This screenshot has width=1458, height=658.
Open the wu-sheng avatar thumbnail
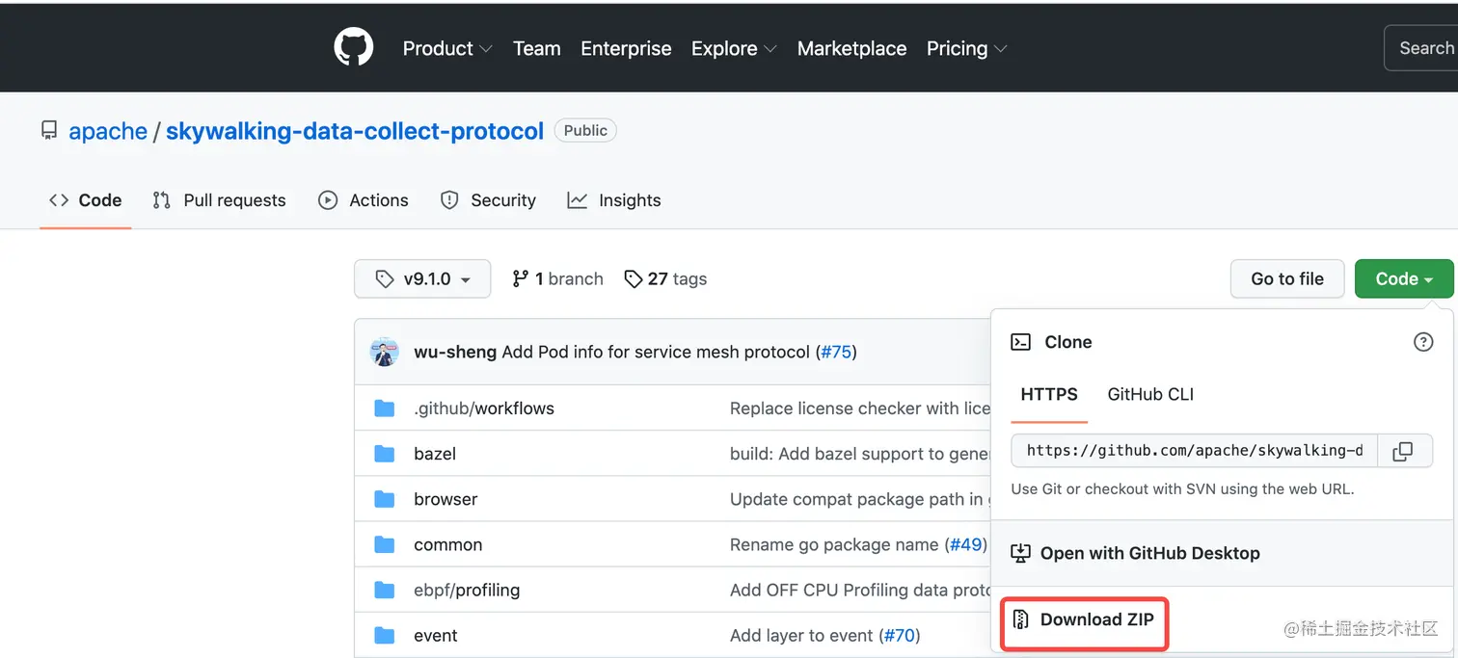[x=385, y=352]
